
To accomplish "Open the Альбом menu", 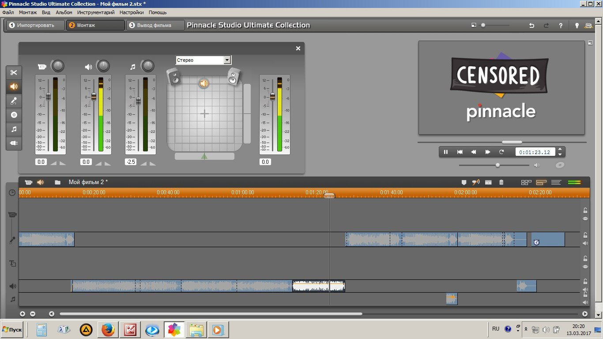I will (x=64, y=12).
